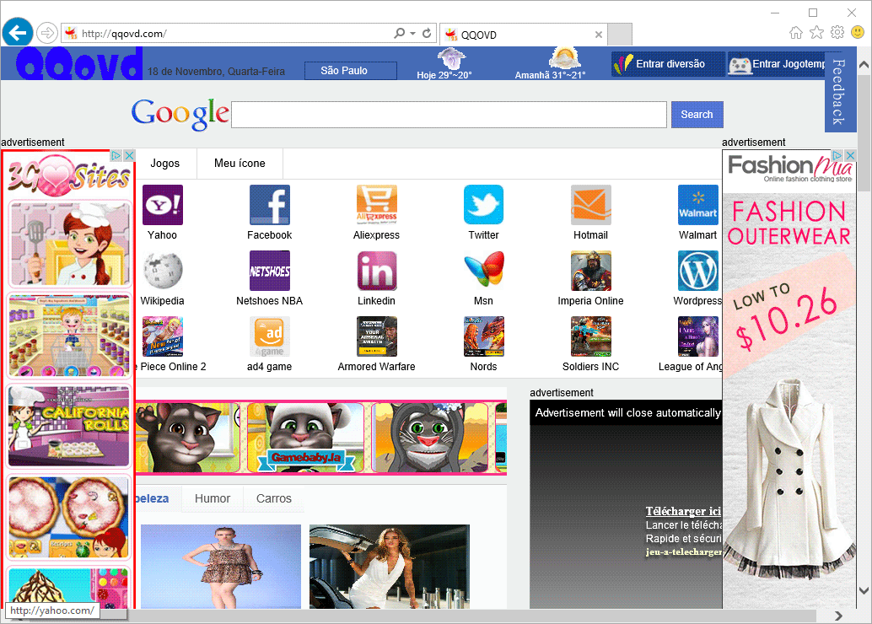Open the Hotmail envelope icon
872x624 pixels.
(590, 205)
